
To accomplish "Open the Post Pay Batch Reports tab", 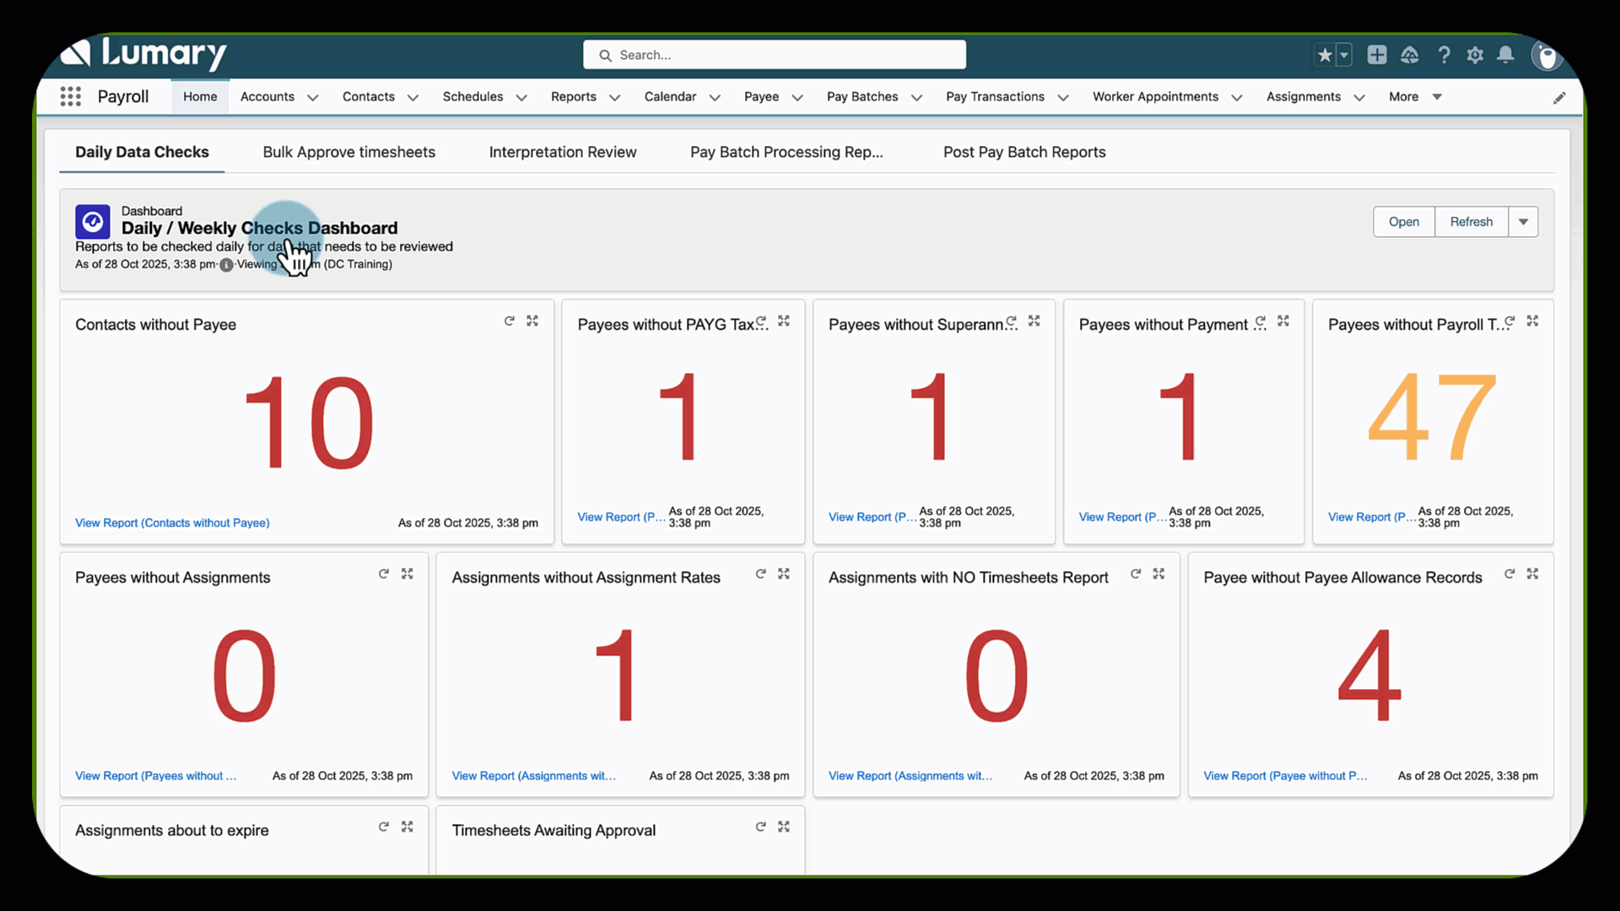I will (1023, 152).
